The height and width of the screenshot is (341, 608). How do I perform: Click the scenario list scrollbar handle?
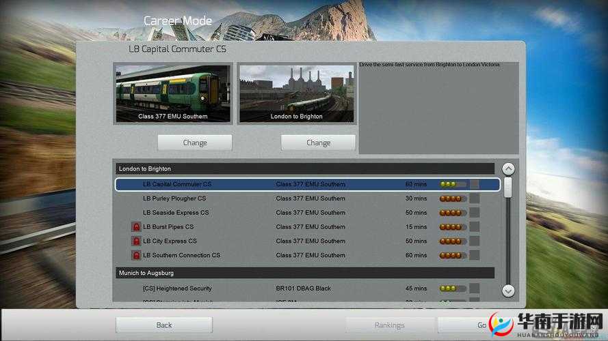tap(508, 187)
